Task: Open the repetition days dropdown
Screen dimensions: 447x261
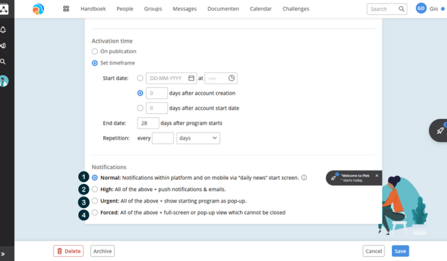Action: 198,138
